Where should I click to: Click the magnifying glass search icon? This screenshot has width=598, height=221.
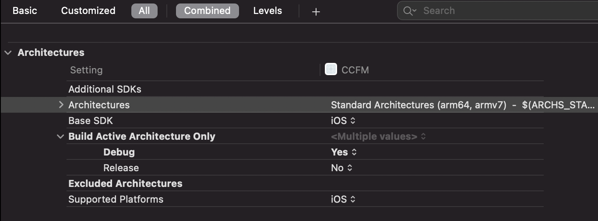(410, 11)
